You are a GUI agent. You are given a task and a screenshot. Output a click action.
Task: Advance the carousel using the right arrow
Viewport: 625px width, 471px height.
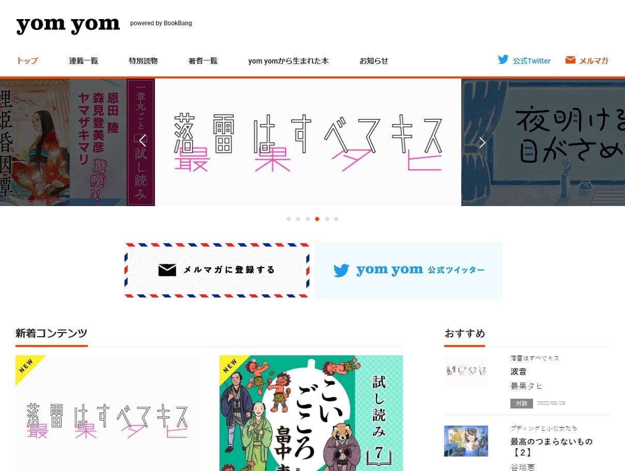tap(482, 142)
